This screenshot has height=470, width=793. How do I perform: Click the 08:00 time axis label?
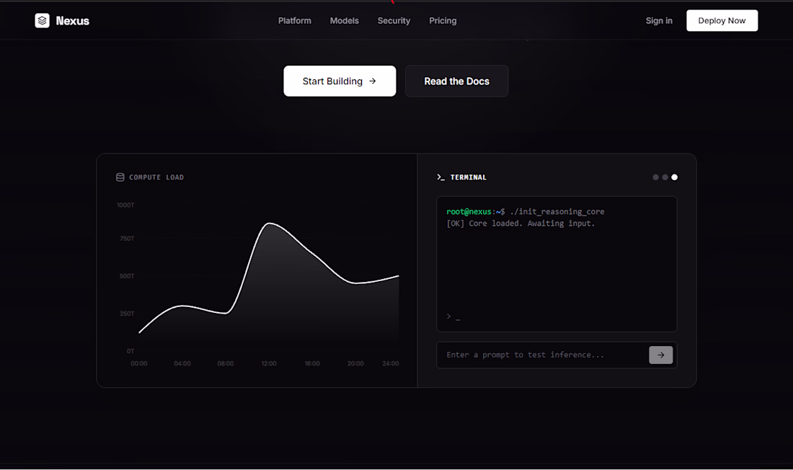coord(226,363)
